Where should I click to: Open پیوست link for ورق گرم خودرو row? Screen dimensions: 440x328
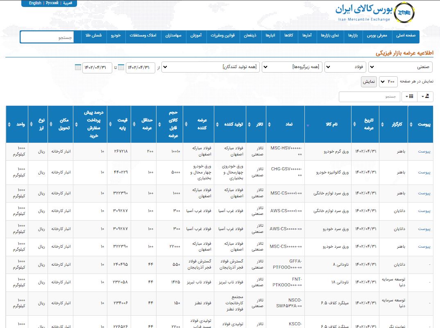pyautogui.click(x=424, y=151)
